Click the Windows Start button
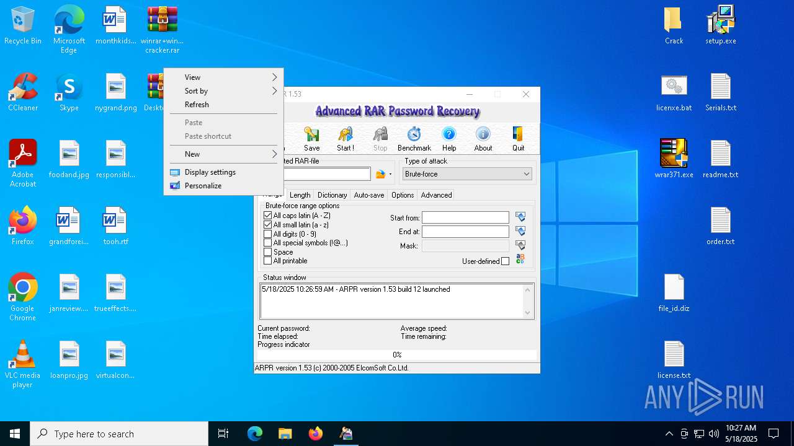This screenshot has width=794, height=446. point(15,434)
